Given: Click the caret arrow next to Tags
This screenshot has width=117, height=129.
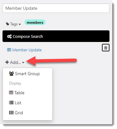Looking at the screenshot, I should tap(20, 24).
